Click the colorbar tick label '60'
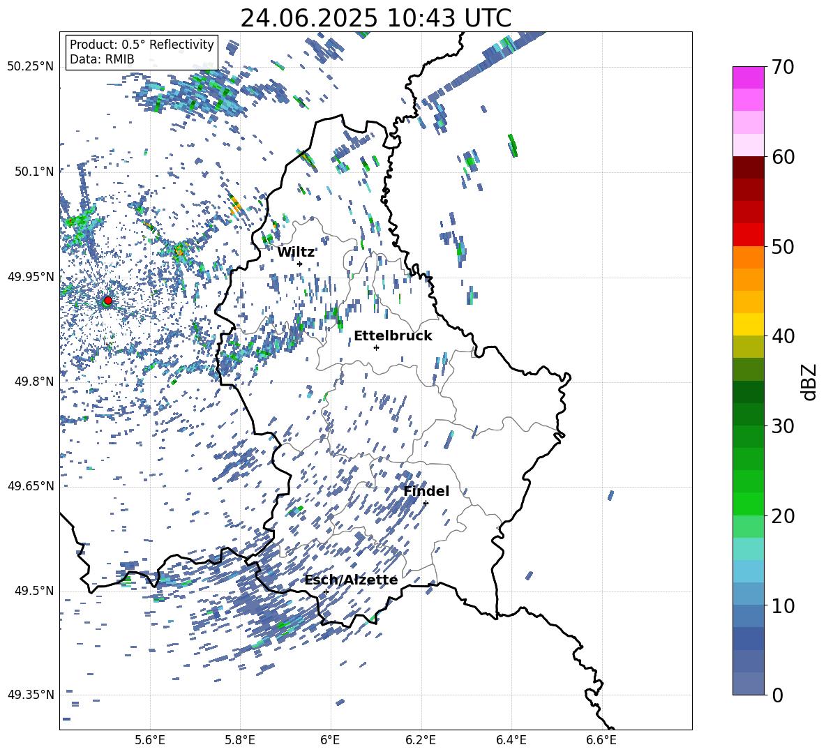The image size is (826, 754). pos(782,158)
